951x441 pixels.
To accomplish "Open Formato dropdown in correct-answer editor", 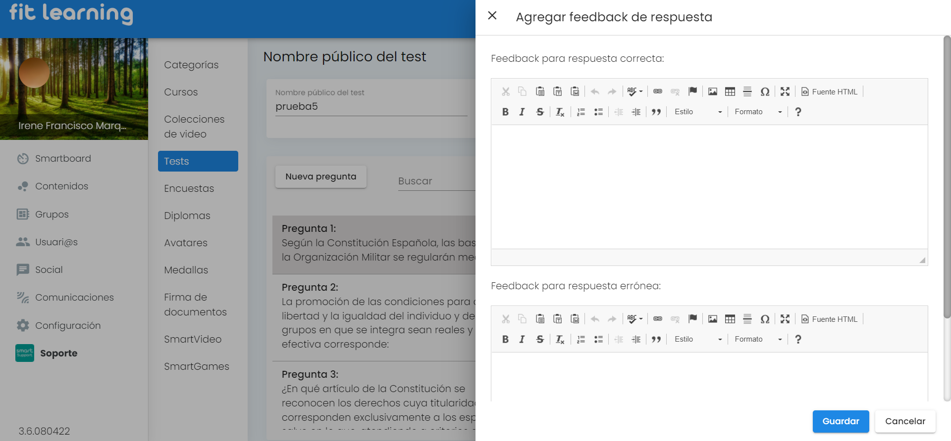I will [x=758, y=112].
